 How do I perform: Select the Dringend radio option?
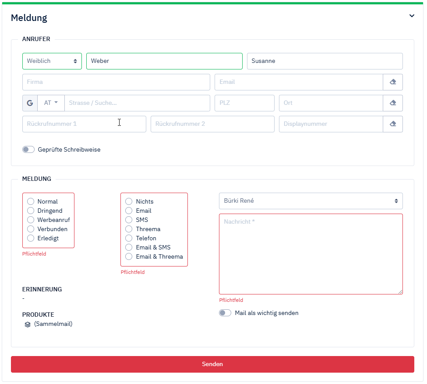point(31,211)
